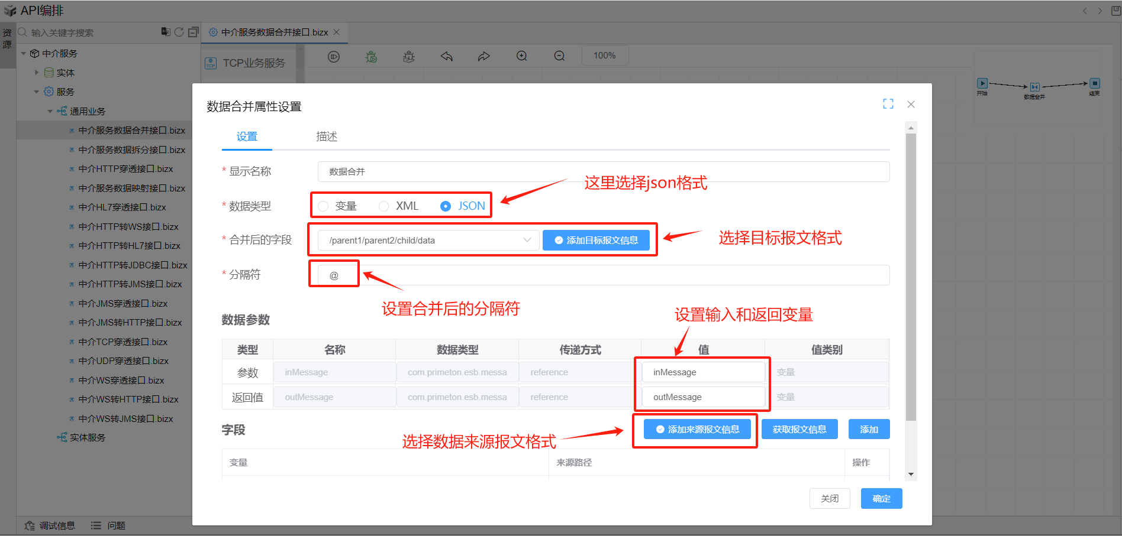
Task: Select the JSON radio button
Action: (x=446, y=206)
